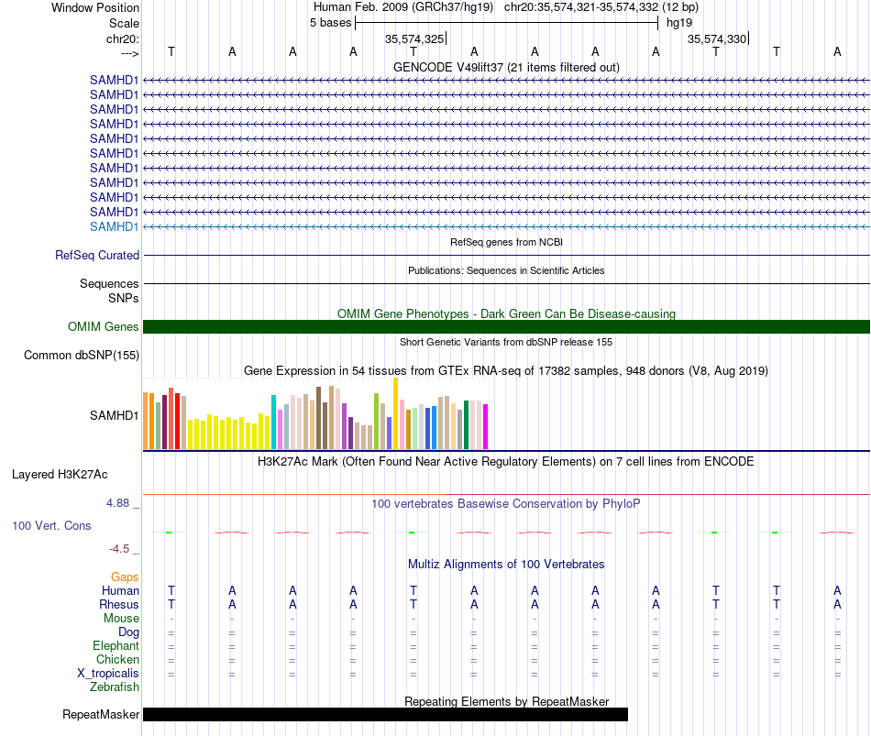Screen dimensions: 871x736
Task: Click the topmost SAMHD1 transcript label
Action: [x=114, y=80]
